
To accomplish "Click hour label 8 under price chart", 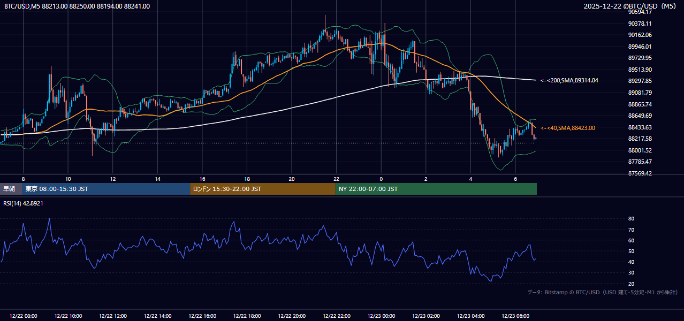I will click(x=23, y=178).
